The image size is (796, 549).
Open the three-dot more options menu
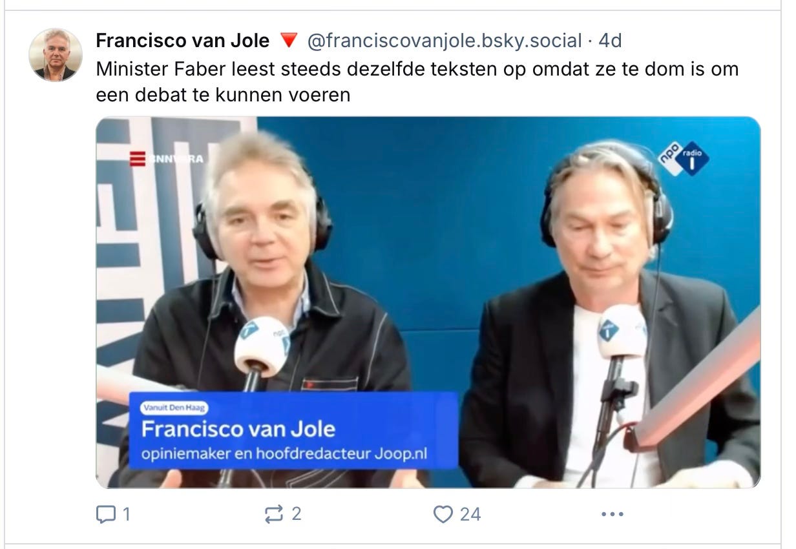pos(611,515)
